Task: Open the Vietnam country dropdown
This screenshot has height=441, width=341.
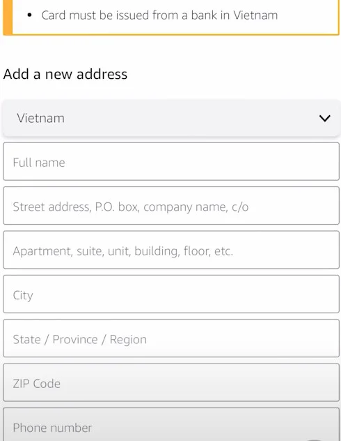Action: pos(171,118)
